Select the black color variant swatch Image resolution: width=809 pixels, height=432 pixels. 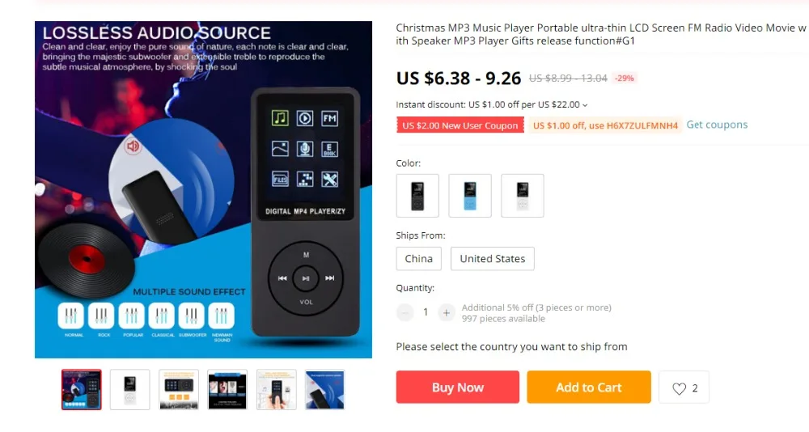click(x=417, y=196)
